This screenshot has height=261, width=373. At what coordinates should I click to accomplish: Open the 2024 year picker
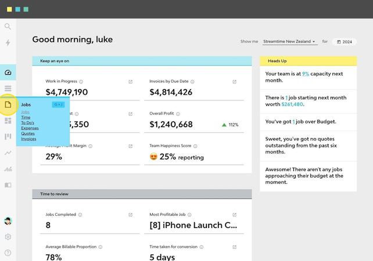pos(345,42)
